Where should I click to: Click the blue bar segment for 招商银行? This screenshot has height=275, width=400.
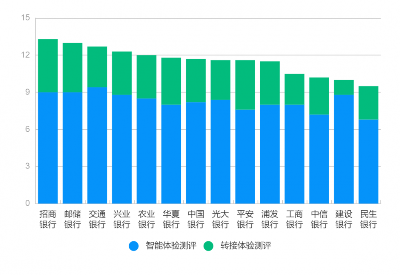click(48, 148)
